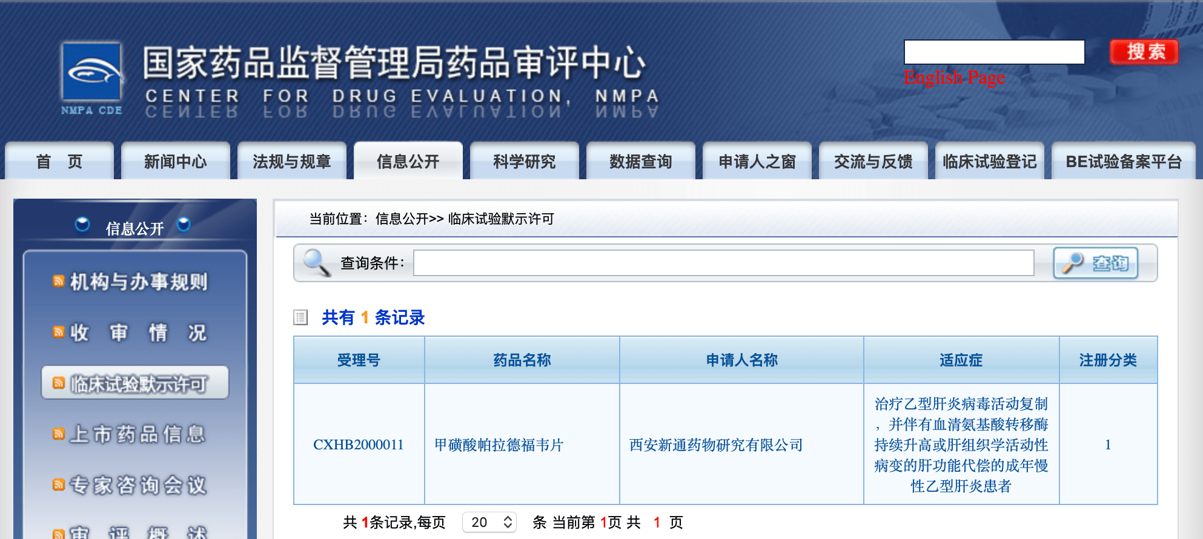Open the 首页 tab
This screenshot has height=539, width=1203.
click(x=59, y=161)
